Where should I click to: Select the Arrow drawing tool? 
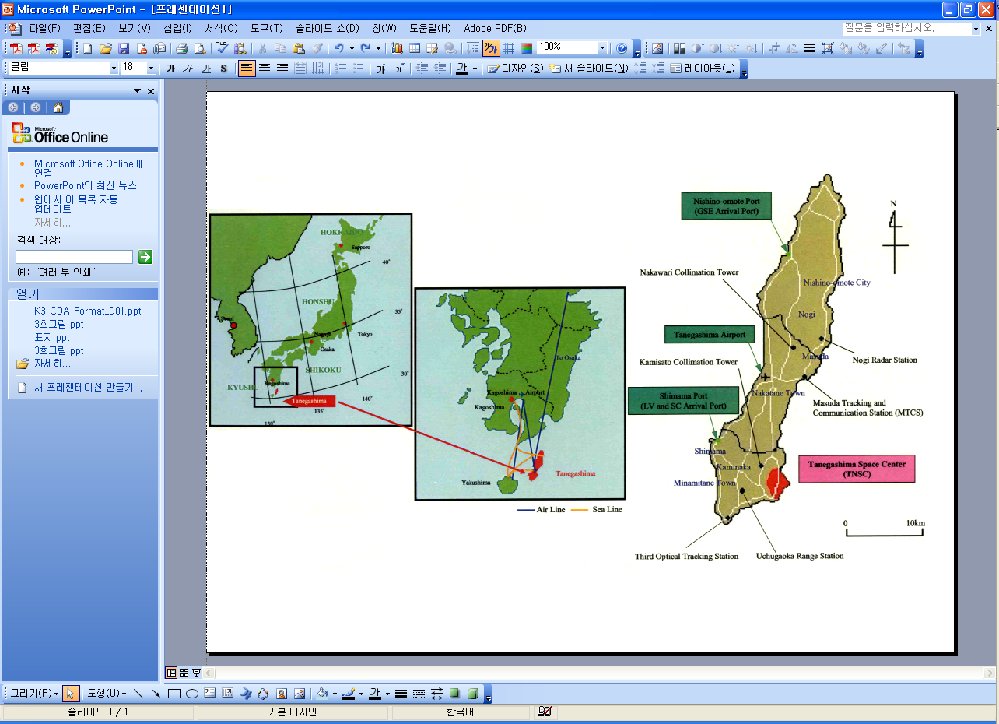156,694
